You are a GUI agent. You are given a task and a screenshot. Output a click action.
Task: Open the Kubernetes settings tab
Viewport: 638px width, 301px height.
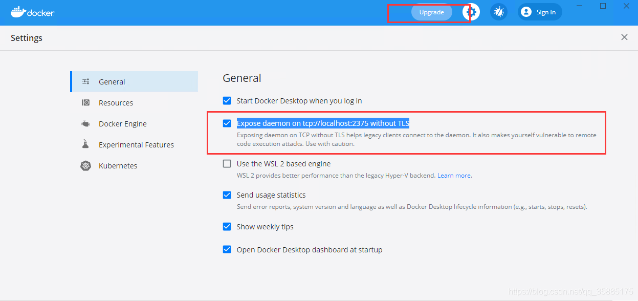point(134,166)
